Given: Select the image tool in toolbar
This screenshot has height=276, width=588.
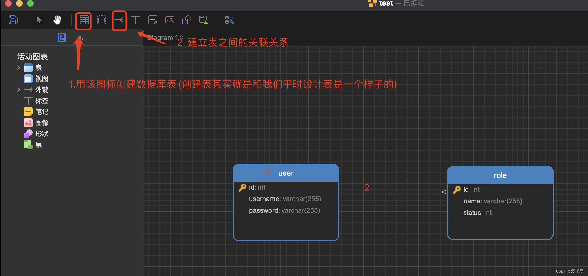Looking at the screenshot, I should pos(169,20).
